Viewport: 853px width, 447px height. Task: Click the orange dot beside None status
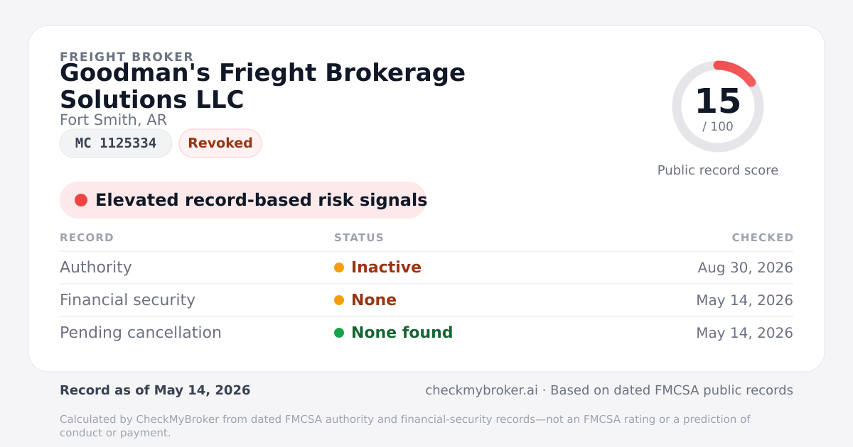tap(339, 300)
